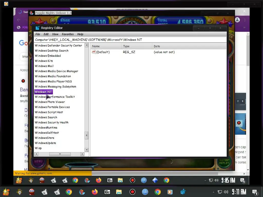Open the Help menu in Registry Editor
263x197 pixels.
(80, 34)
